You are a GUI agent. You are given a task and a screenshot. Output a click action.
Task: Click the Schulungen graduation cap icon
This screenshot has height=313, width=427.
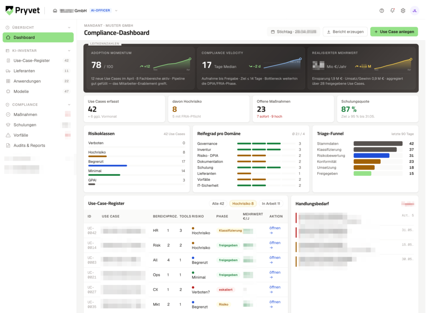coord(8,125)
